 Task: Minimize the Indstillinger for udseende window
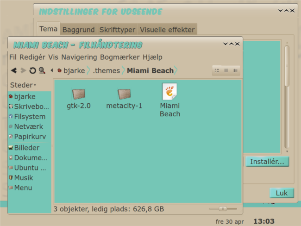coord(281,11)
